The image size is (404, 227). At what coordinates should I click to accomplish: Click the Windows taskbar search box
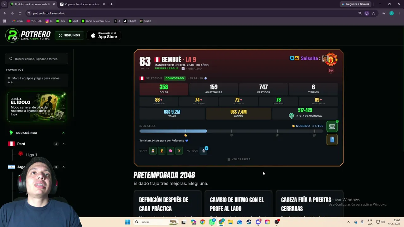tap(155, 222)
